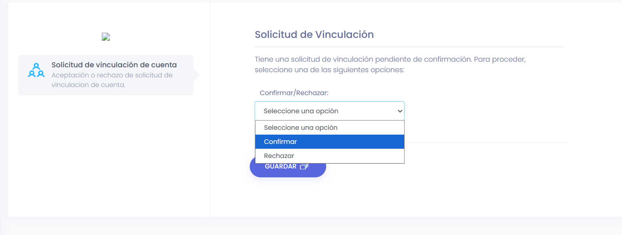Click the topmost user figure in the group icon

[36, 67]
